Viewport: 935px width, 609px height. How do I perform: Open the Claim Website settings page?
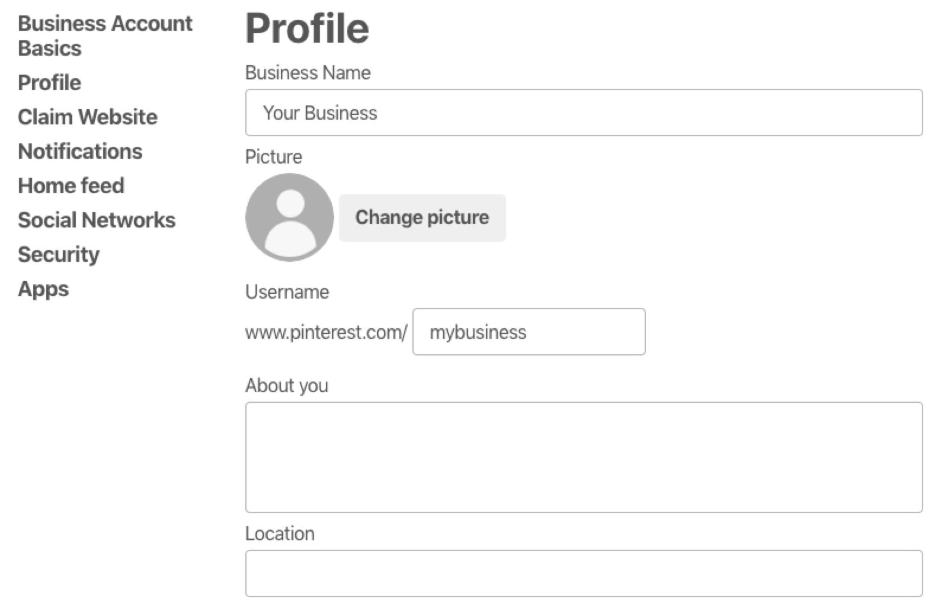click(88, 117)
